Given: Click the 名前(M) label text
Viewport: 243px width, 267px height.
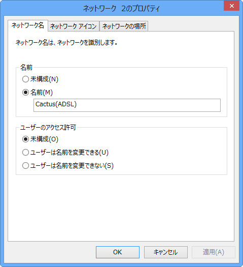Looking at the screenshot, I should point(42,93).
